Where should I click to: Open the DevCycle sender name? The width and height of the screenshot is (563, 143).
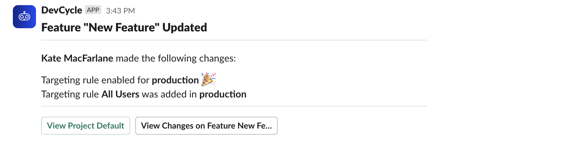coord(61,10)
